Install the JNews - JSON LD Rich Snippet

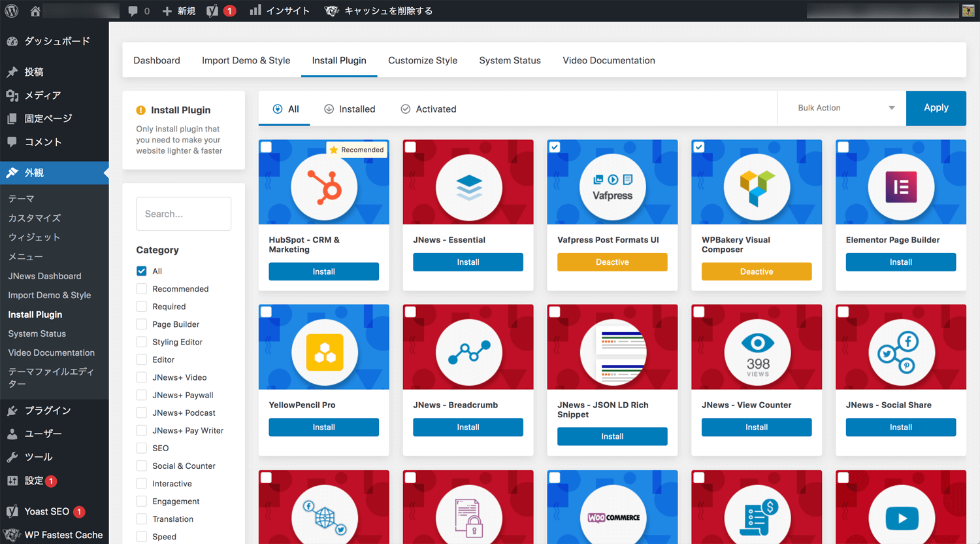(612, 437)
